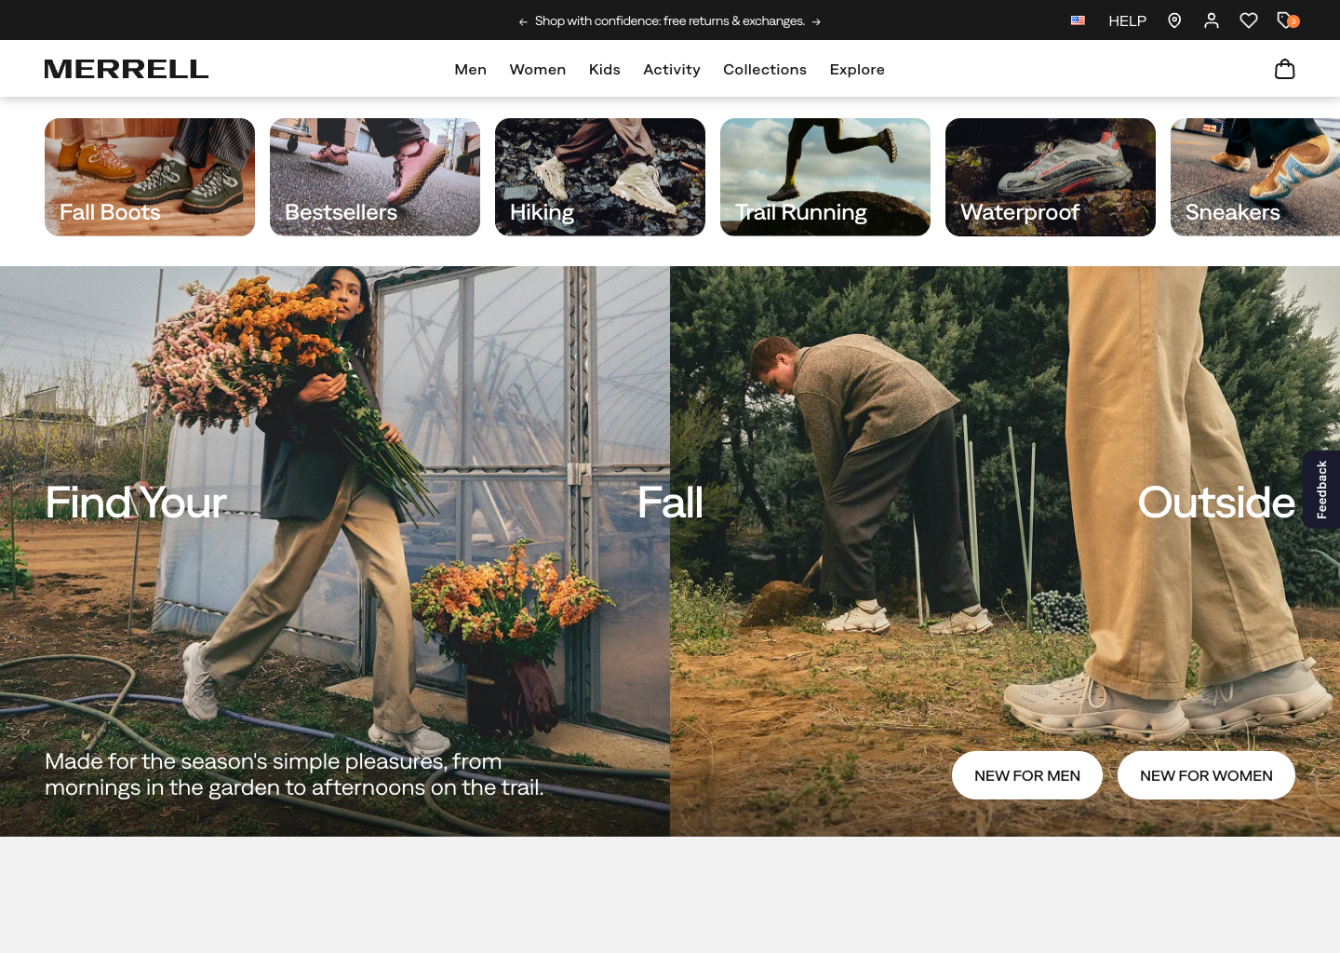Open the store locator pin icon
Screen dimensions: 1340x953
[x=1174, y=20]
